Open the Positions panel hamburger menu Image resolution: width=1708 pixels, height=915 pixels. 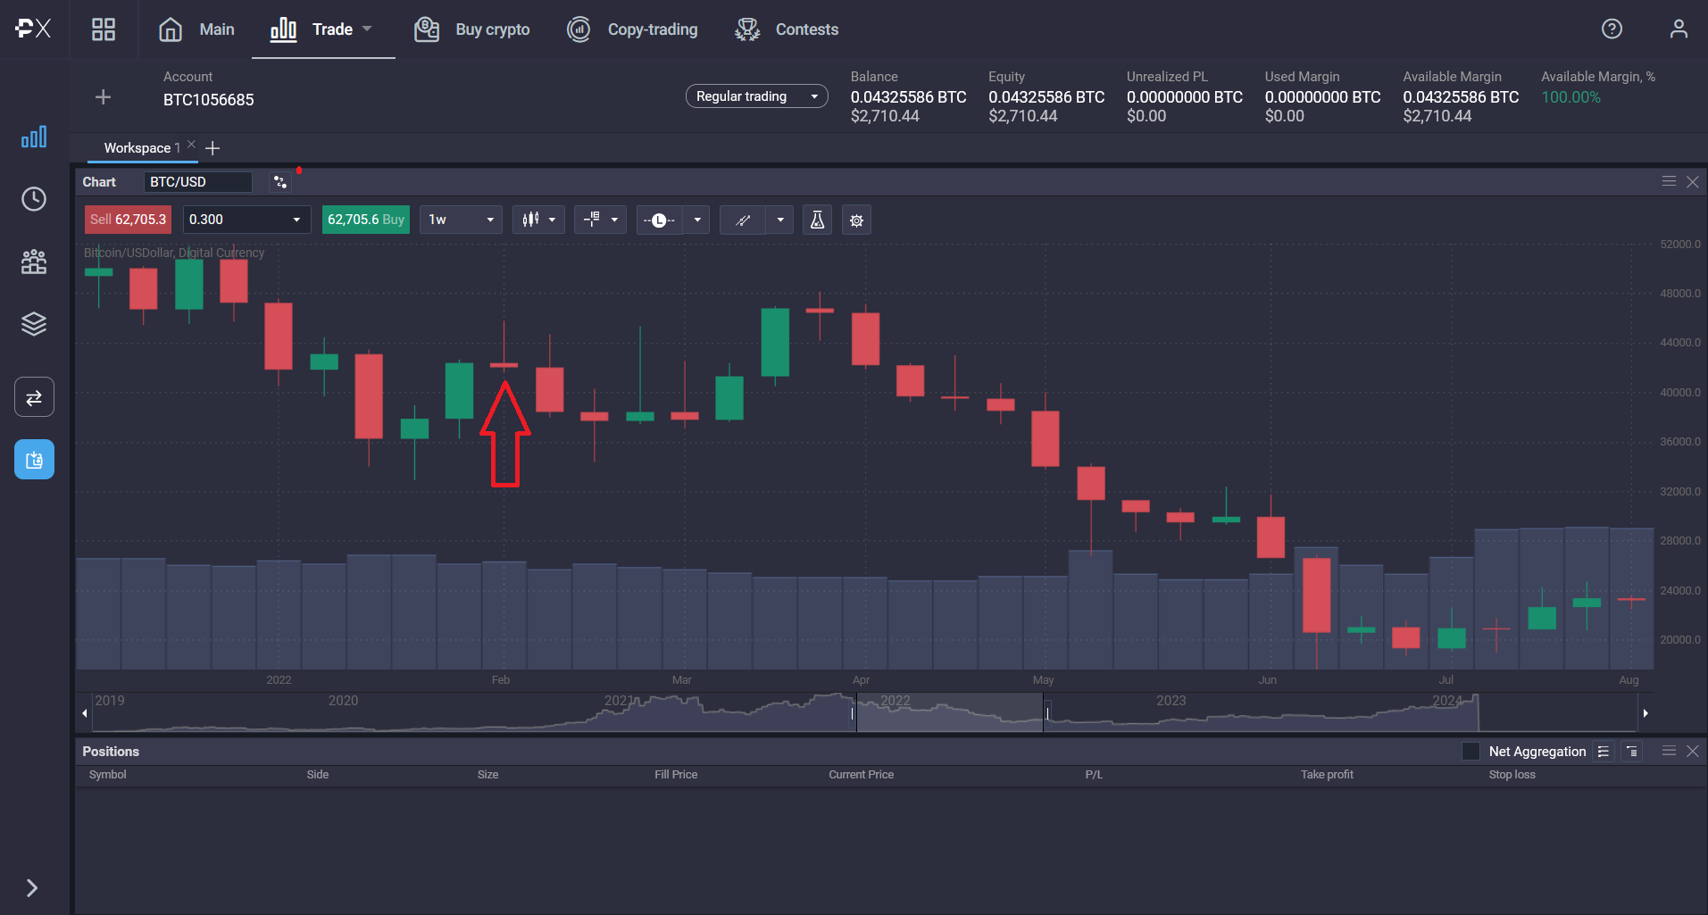click(1669, 751)
